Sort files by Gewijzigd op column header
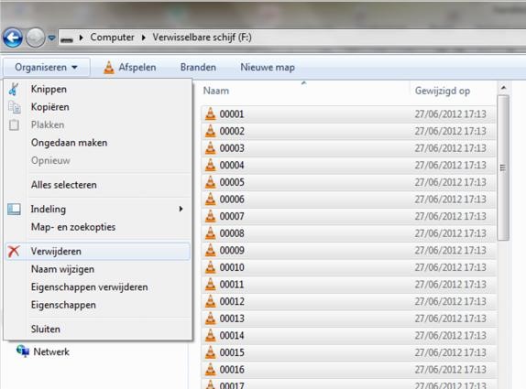The height and width of the screenshot is (389, 526). click(442, 91)
